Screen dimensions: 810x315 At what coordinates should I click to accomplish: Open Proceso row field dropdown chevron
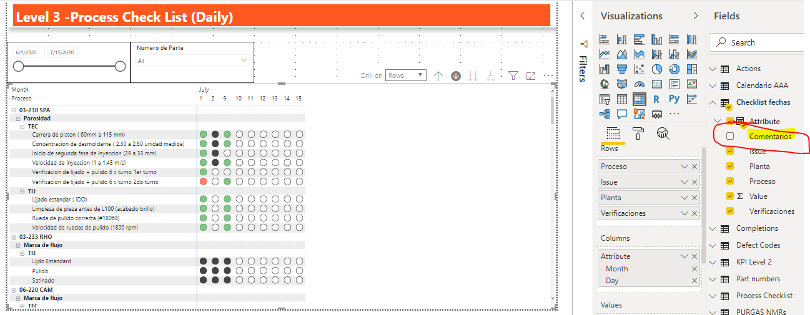tap(684, 167)
